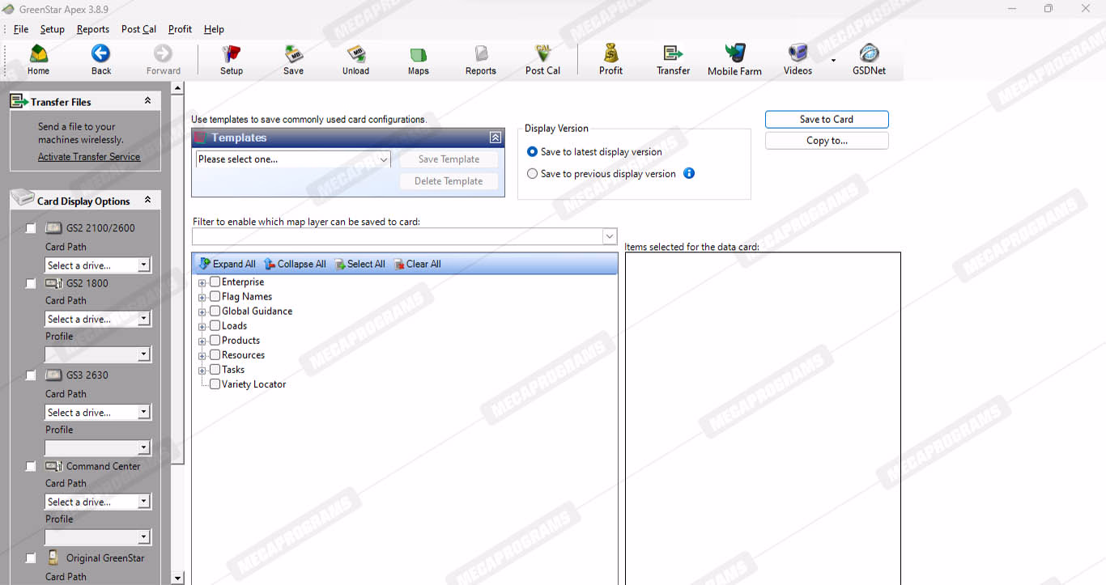Expand the Loads tree node
This screenshot has height=585, width=1106.
pyautogui.click(x=202, y=326)
